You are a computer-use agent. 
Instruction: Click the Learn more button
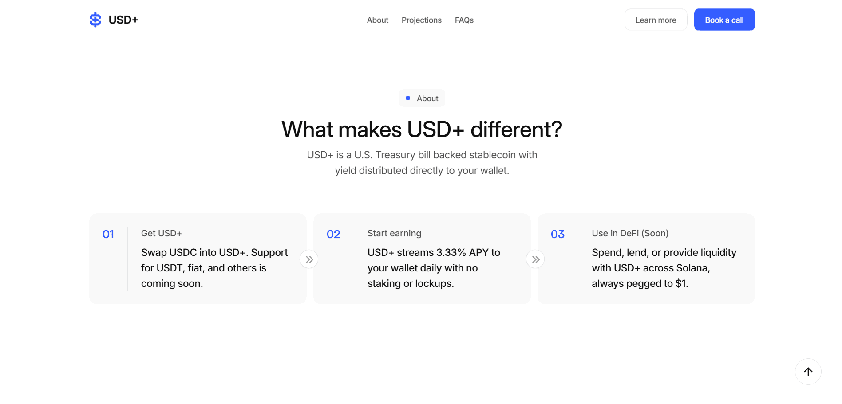pos(656,20)
